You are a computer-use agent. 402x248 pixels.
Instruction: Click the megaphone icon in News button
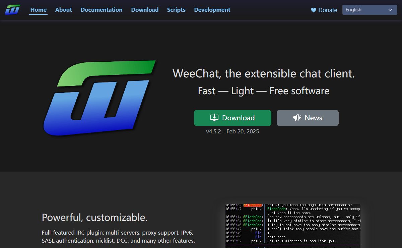[297, 118]
